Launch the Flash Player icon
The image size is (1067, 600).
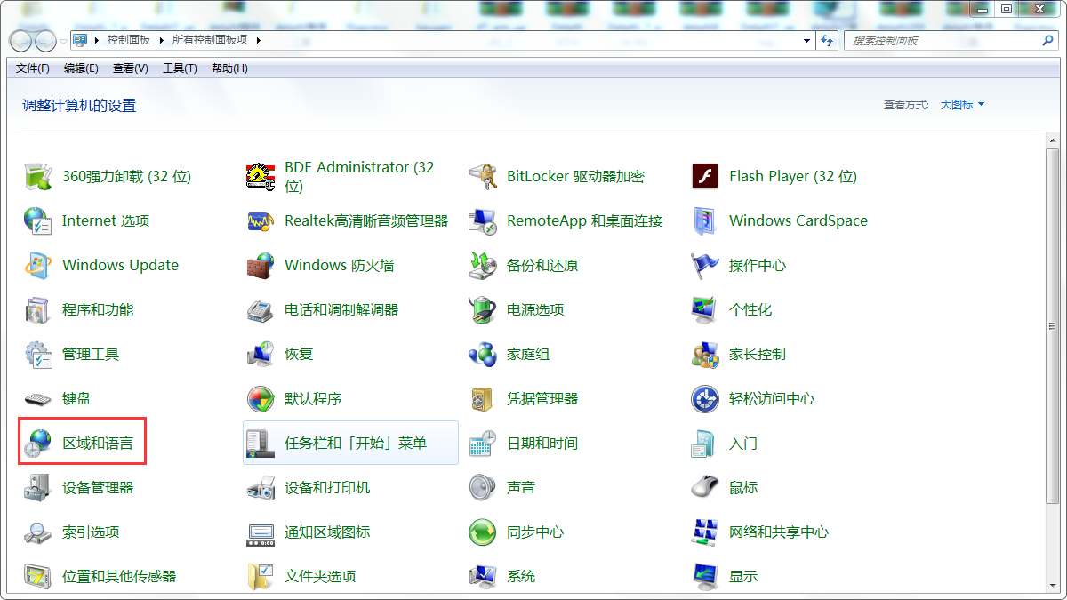pos(704,176)
